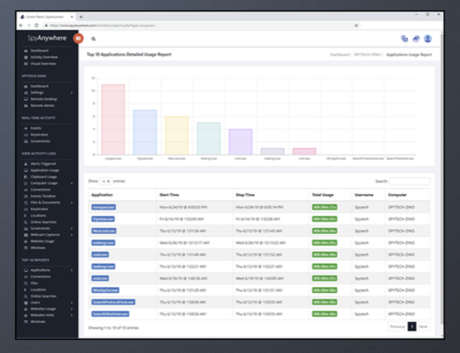This screenshot has height=353, width=460.
Task: Click the tag-shaped icon beside the profile avatar
Action: pyautogui.click(x=416, y=39)
